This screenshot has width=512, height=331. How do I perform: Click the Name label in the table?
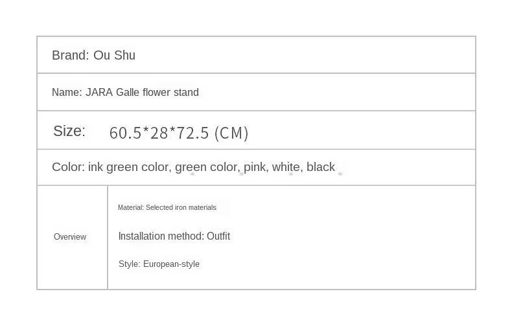click(67, 93)
